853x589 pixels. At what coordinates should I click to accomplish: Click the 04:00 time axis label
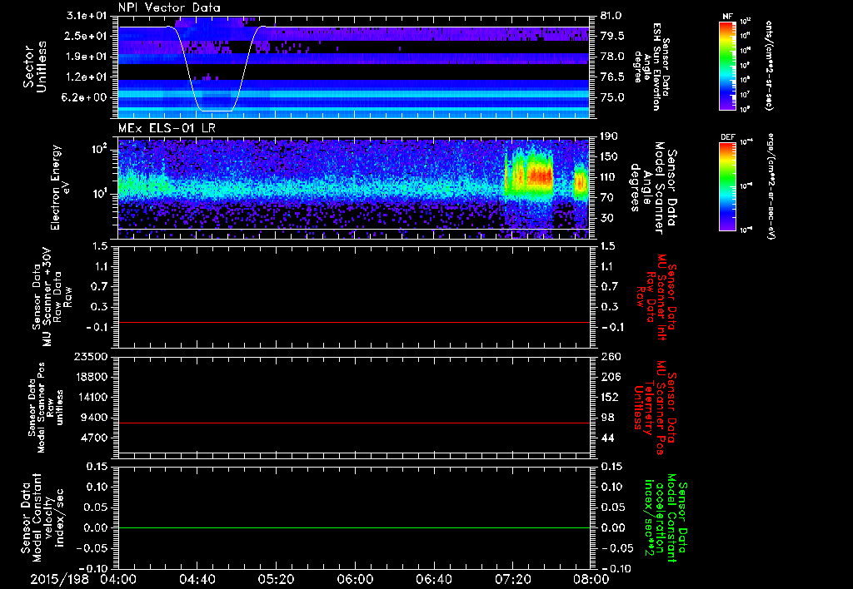tap(117, 579)
